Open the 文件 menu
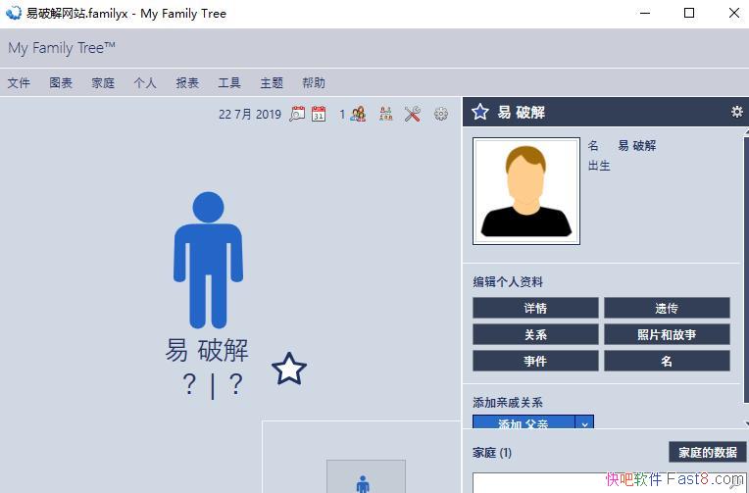This screenshot has height=493, width=749. (x=19, y=82)
